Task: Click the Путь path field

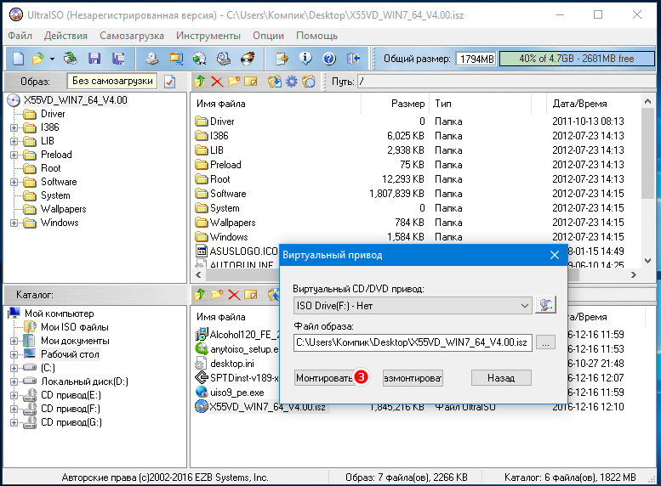Action: [506, 82]
